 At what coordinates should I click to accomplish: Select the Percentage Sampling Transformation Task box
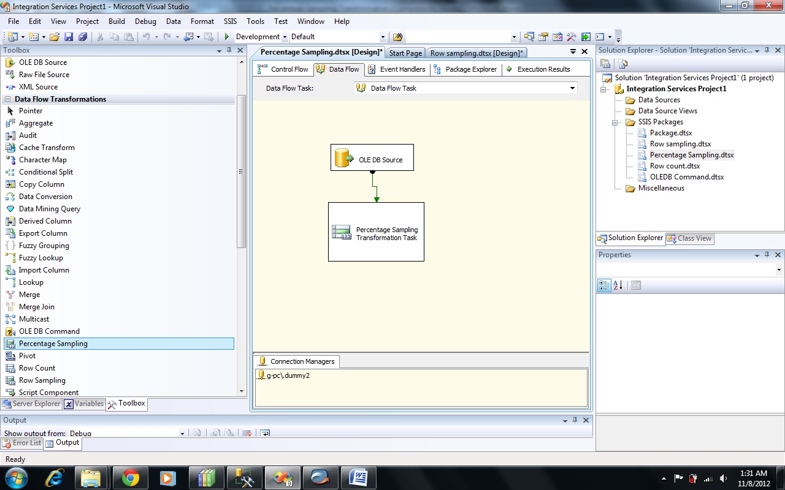coord(376,232)
